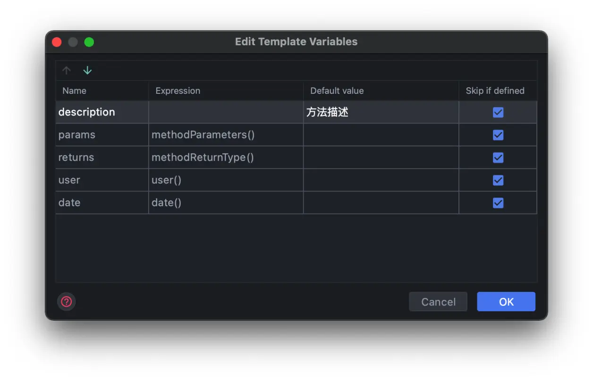Toggle Skip if defined for params
The image size is (593, 380).
click(x=498, y=135)
